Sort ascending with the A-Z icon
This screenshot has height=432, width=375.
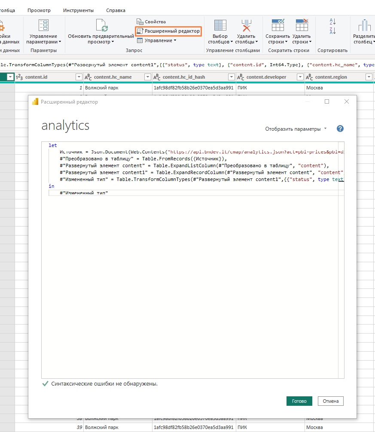332,21
